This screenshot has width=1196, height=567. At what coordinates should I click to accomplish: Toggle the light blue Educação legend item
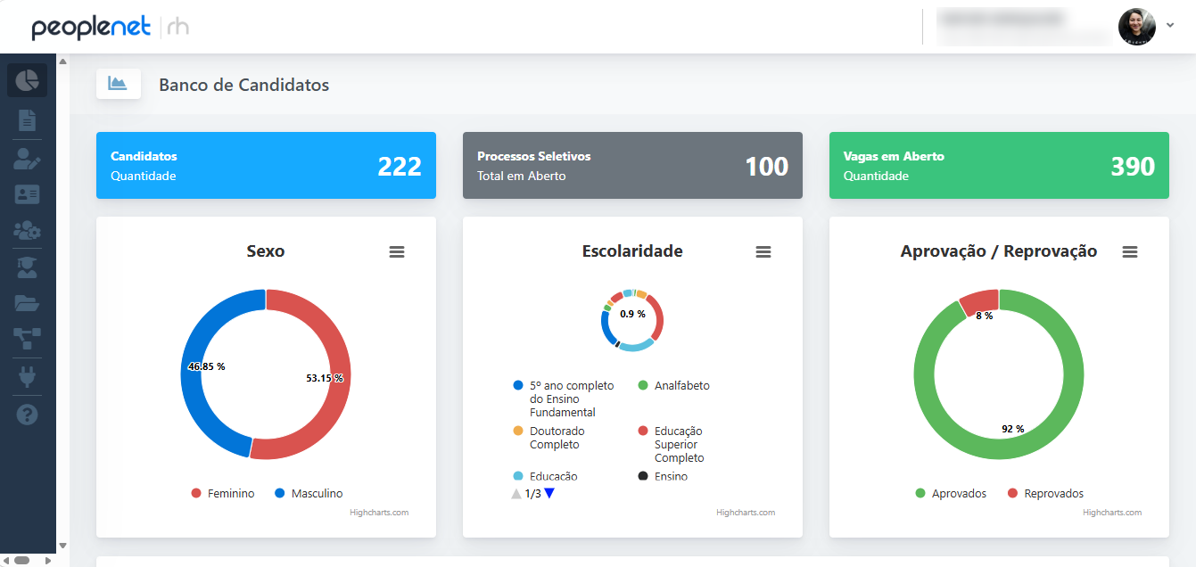point(545,476)
